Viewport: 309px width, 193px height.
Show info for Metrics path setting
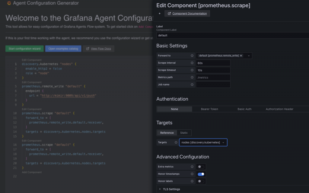(192, 77)
